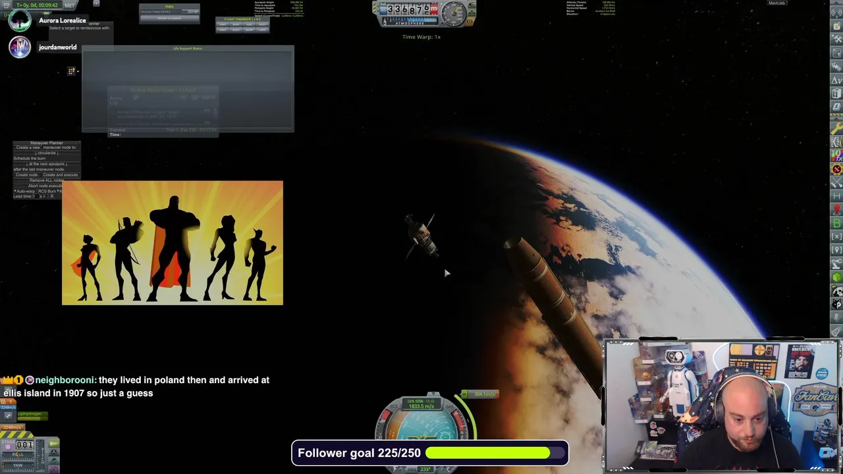This screenshot has height=474, width=843.
Task: Click the '304.1m/s' delta-v label near navball
Action: 485,394
